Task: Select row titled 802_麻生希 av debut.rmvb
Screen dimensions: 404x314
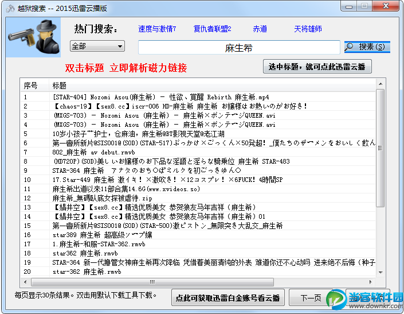Action: [x=198, y=152]
